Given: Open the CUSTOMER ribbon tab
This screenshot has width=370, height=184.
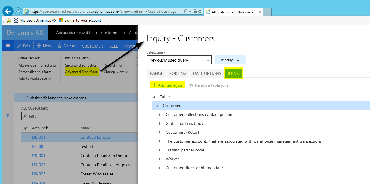Looking at the screenshot, I should coord(92,46).
